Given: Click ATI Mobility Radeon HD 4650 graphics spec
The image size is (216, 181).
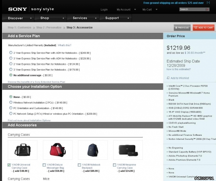Looking at the screenshot, I should (190, 117).
